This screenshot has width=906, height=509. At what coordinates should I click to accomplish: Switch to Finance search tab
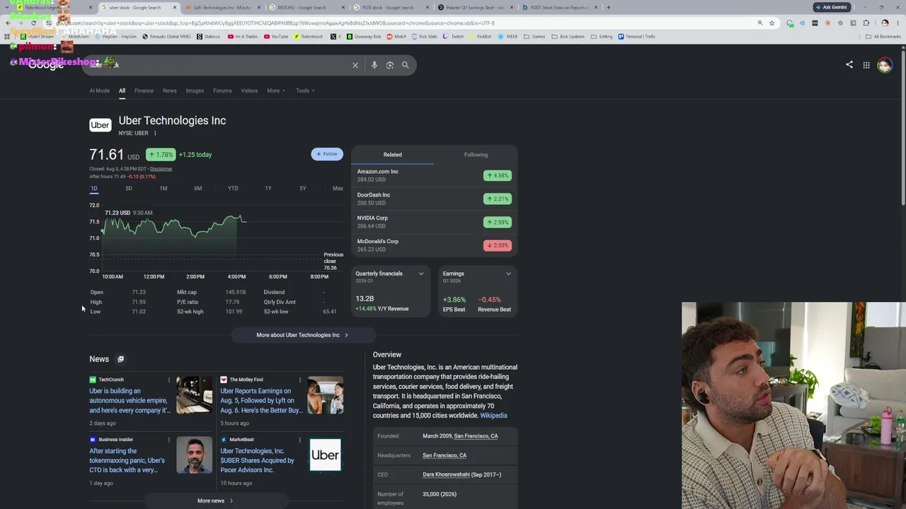tap(144, 90)
